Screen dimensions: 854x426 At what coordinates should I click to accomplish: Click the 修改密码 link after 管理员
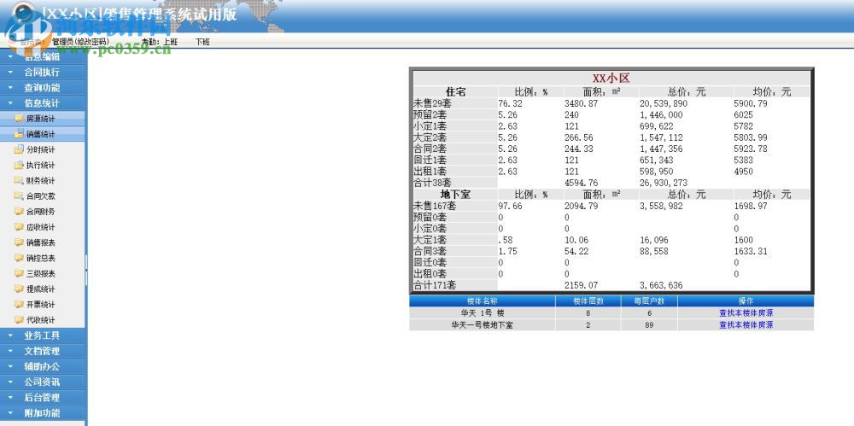click(92, 42)
